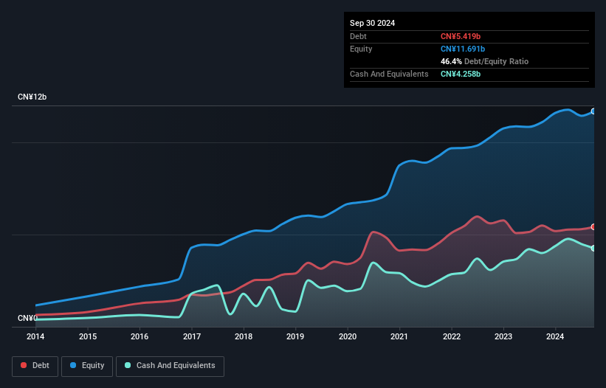The width and height of the screenshot is (606, 388).
Task: Toggle Cash And Equivalents legend button
Action: pyautogui.click(x=170, y=366)
